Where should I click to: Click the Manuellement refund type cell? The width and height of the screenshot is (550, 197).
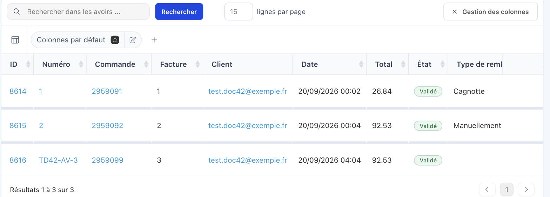tap(477, 126)
